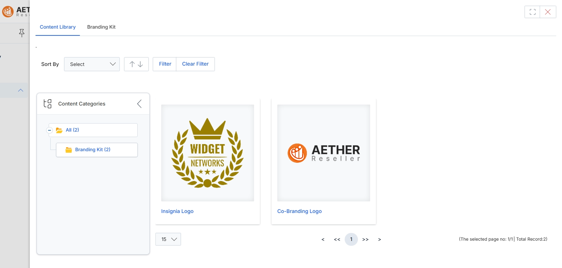Click the All open folder icon
Viewport: 562px width, 268px height.
click(x=59, y=130)
